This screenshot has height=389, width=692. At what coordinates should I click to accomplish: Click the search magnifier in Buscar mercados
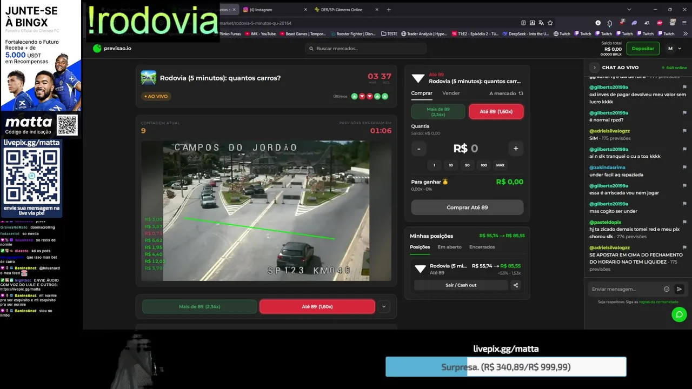point(311,49)
